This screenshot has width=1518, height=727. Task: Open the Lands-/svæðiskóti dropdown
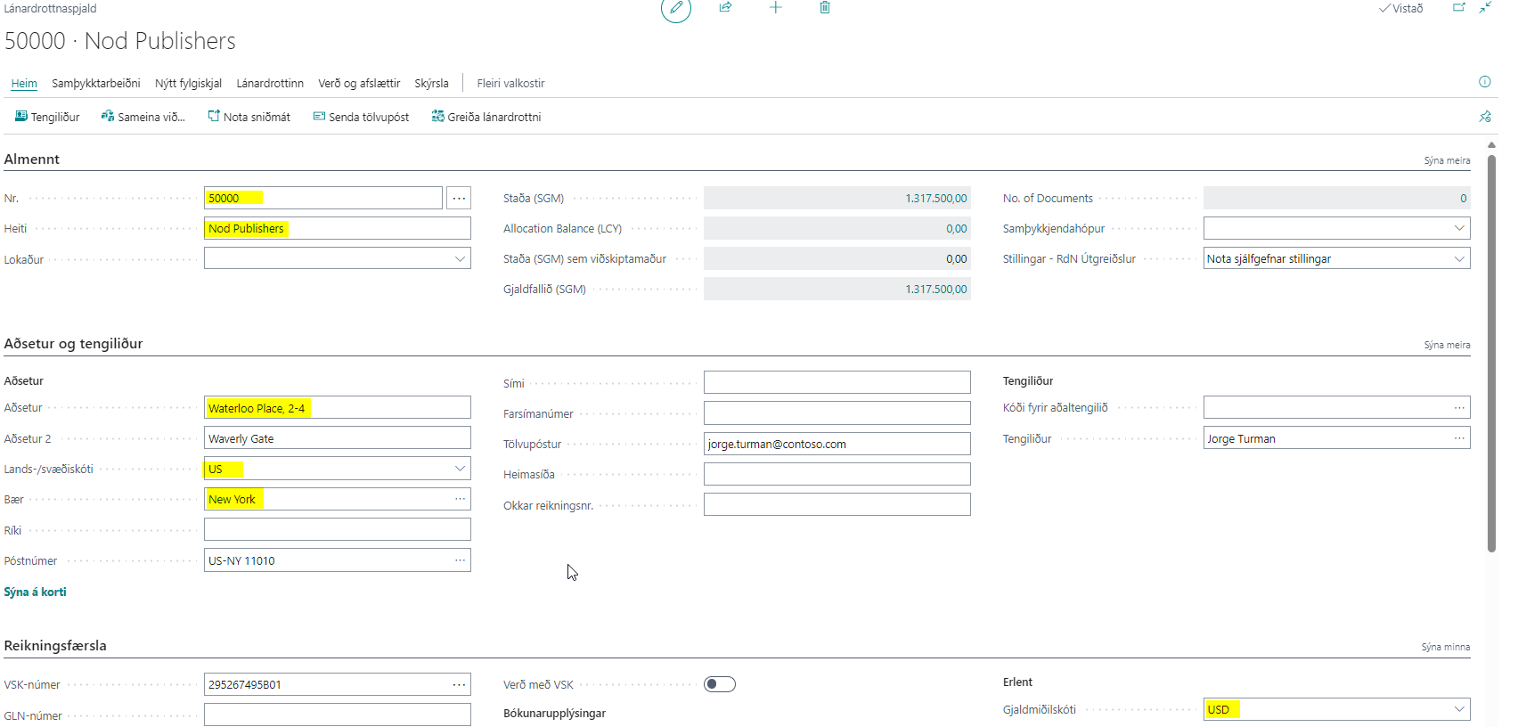(x=460, y=469)
